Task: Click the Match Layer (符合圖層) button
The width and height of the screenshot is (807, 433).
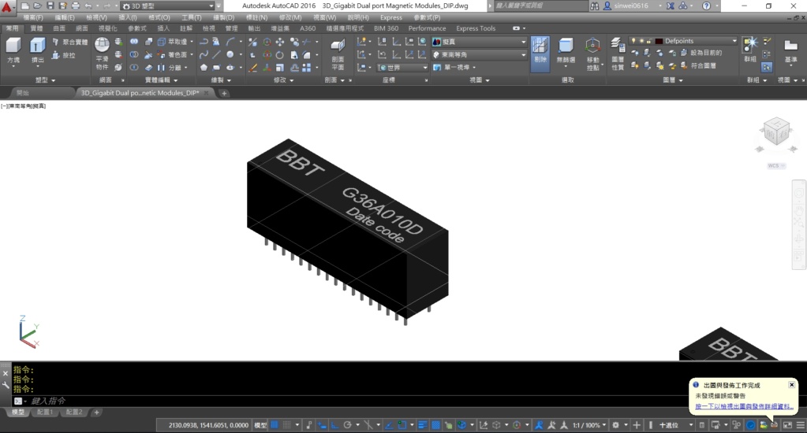Action: coord(698,66)
